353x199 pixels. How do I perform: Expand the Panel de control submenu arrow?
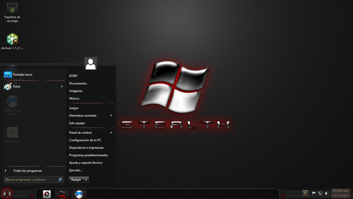point(111,133)
